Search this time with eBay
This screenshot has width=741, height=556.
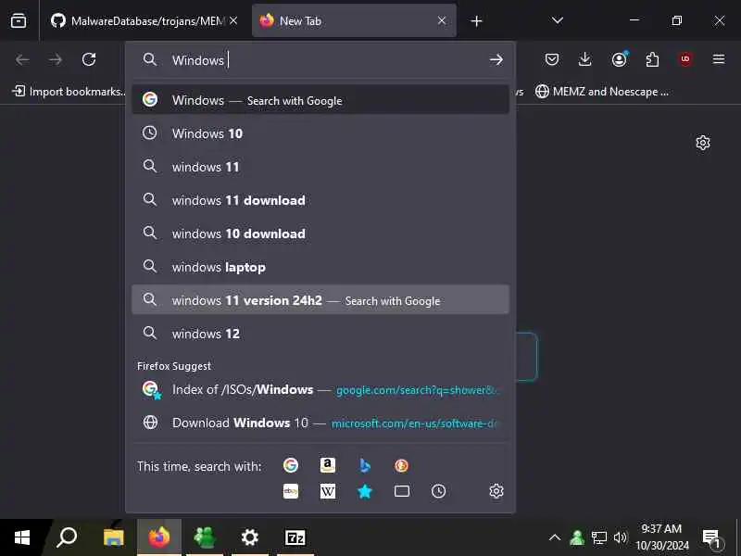(x=291, y=491)
